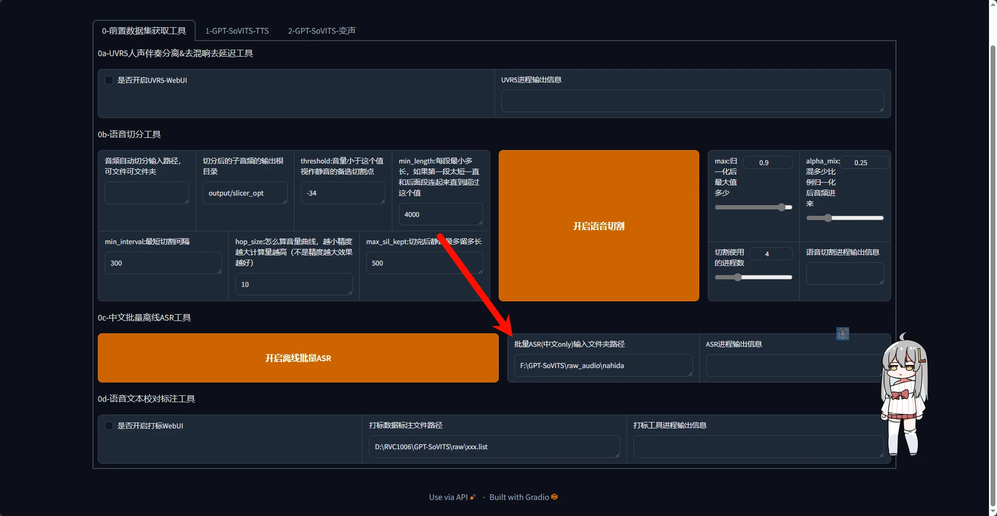This screenshot has width=997, height=516.
Task: Click the small mascot thumbnail icon
Action: pos(843,334)
